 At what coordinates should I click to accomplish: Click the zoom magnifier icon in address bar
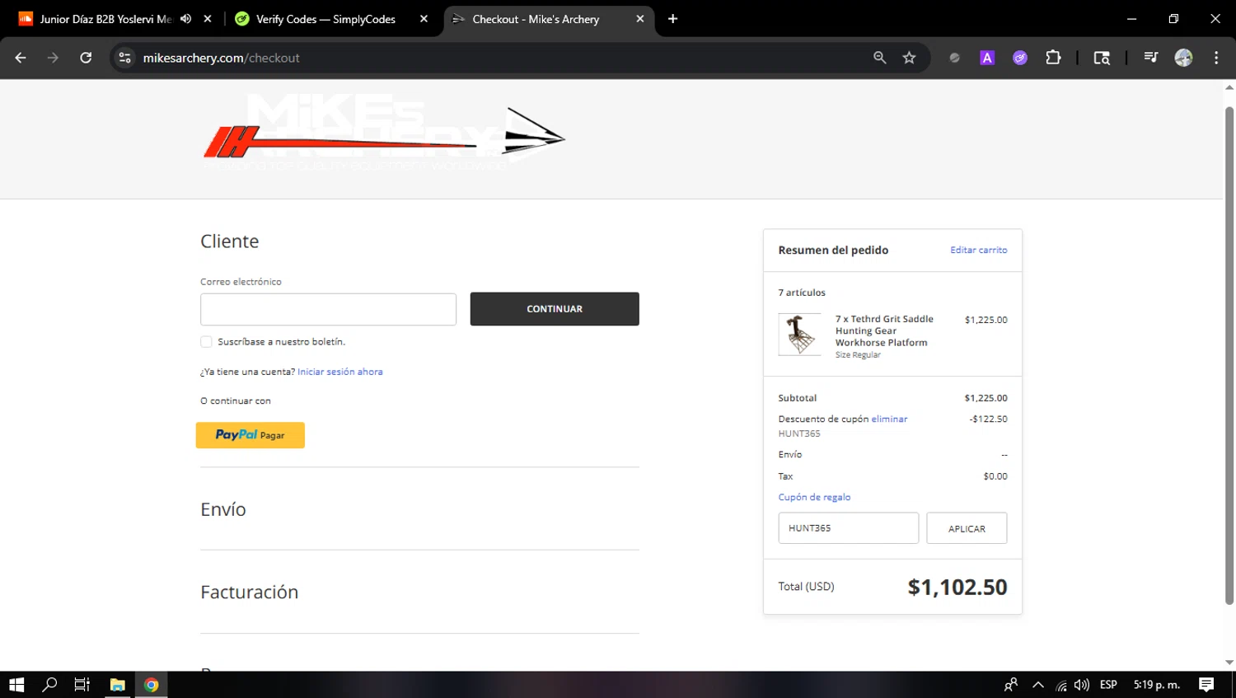point(880,58)
